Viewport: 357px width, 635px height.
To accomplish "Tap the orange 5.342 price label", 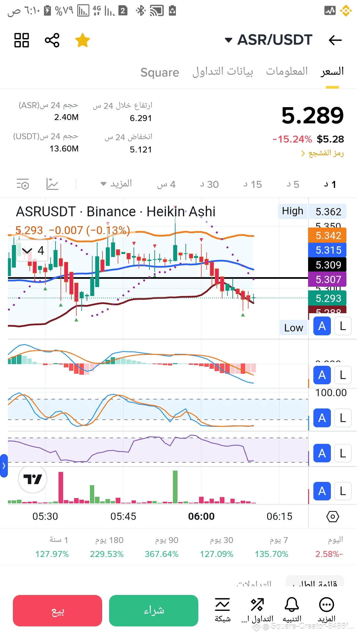I will (327, 235).
